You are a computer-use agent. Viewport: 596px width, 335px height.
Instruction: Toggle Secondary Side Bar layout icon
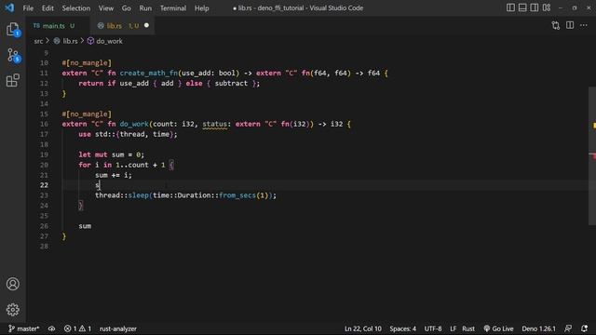tap(534, 7)
